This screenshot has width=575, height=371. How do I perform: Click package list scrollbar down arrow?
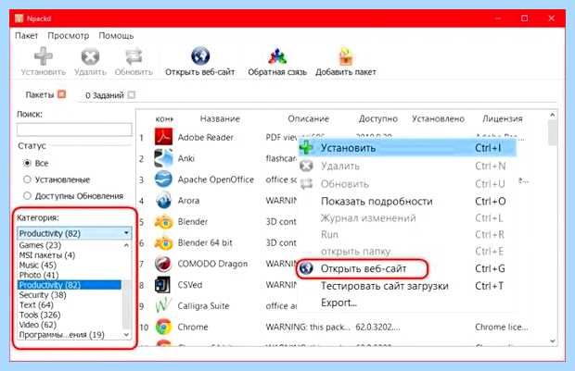553,341
